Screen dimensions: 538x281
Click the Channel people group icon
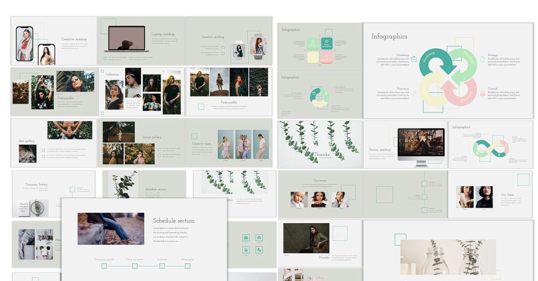coord(482,93)
